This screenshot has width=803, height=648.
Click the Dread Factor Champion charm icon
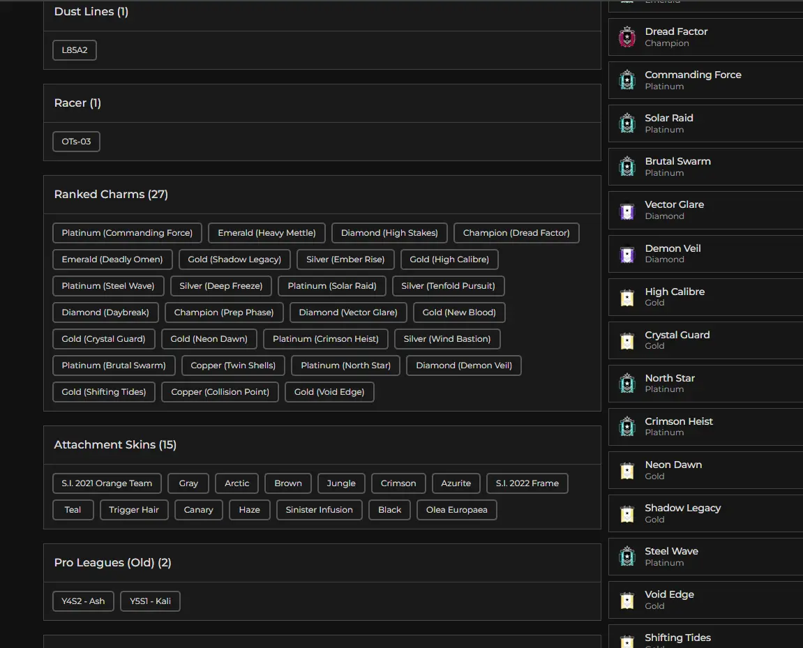click(x=627, y=37)
